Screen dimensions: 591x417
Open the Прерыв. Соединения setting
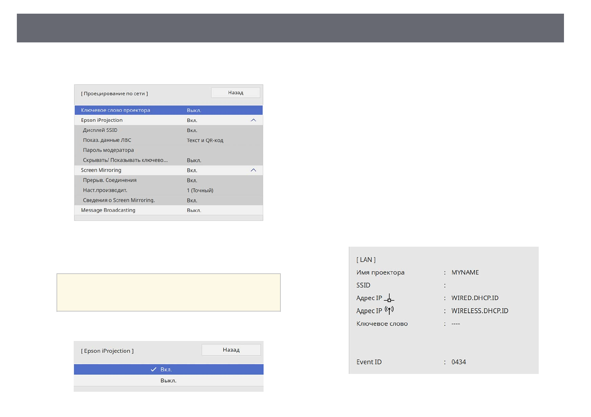(x=168, y=180)
